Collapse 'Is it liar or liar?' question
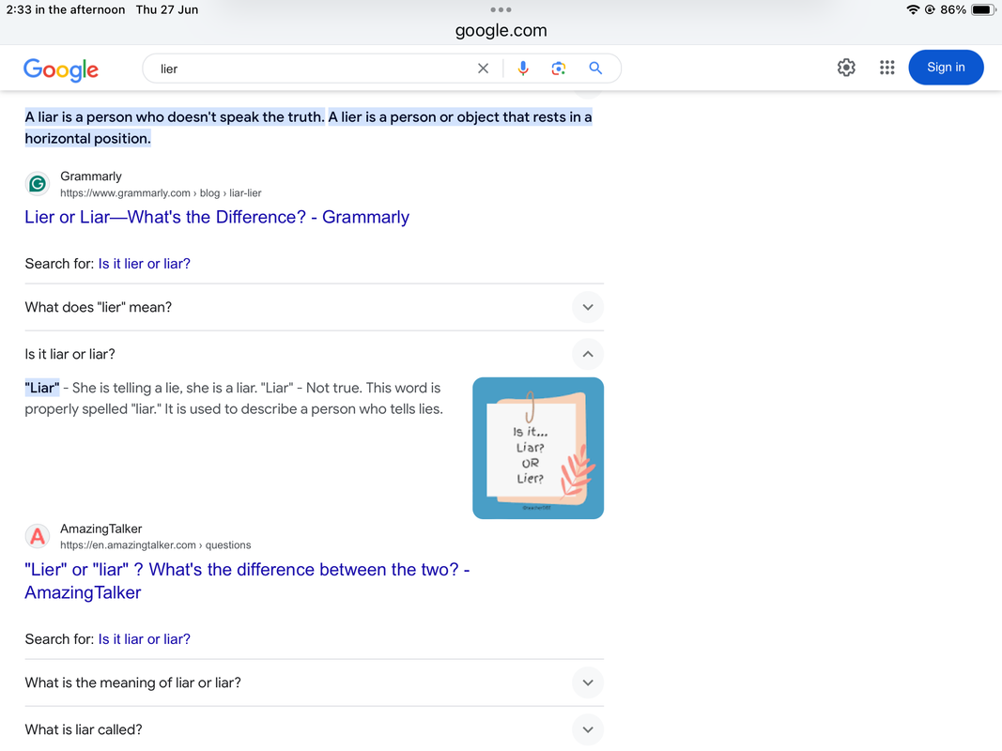Image resolution: width=1002 pixels, height=751 pixels. (x=314, y=354)
